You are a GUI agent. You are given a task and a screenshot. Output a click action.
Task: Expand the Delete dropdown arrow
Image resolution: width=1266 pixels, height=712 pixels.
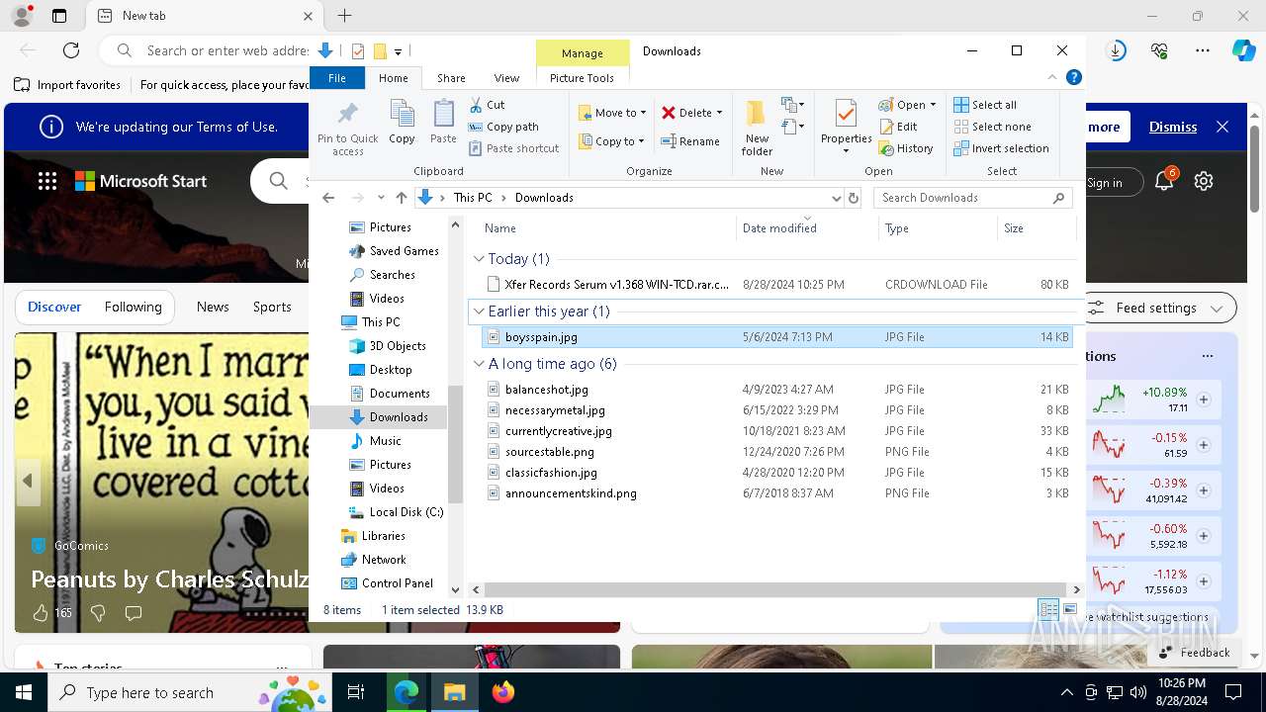[x=719, y=113]
